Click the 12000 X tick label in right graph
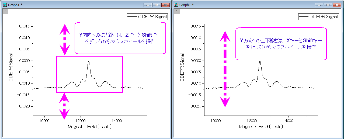Viewport: 344px width, 139px height. tap(252, 120)
